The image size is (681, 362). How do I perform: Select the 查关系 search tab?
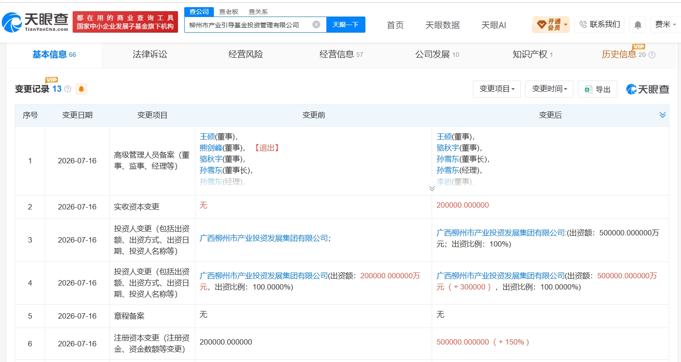258,12
